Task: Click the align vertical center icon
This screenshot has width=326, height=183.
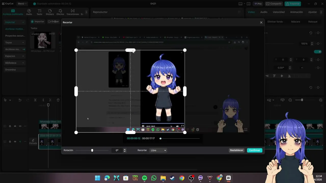Action: pyautogui.click(x=282, y=76)
